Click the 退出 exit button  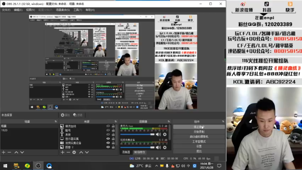coord(199,151)
